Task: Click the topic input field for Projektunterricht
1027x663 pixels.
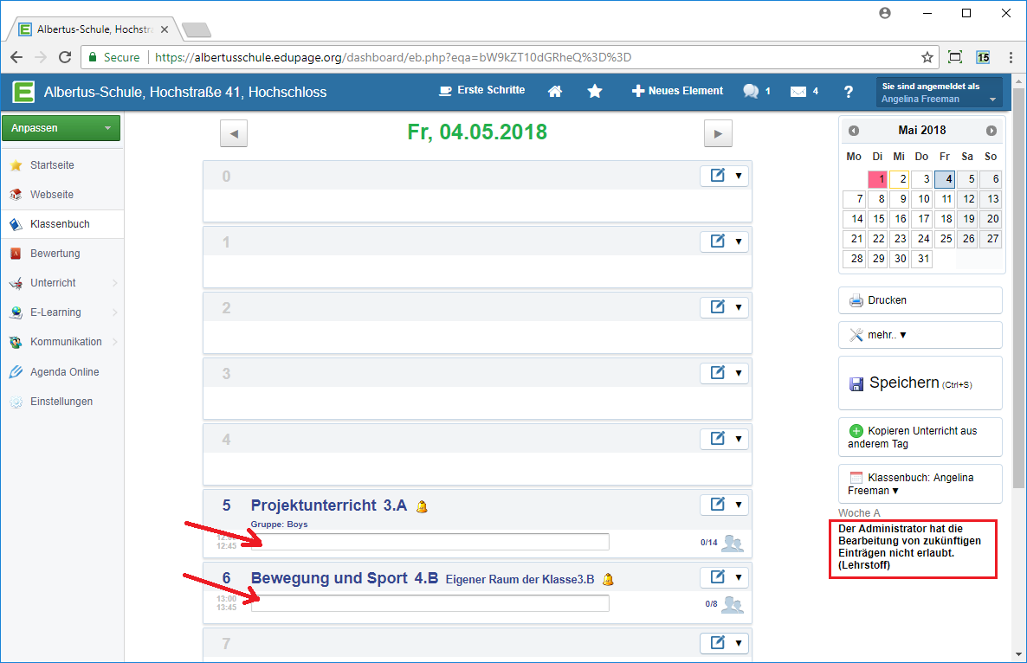Action: (x=430, y=542)
